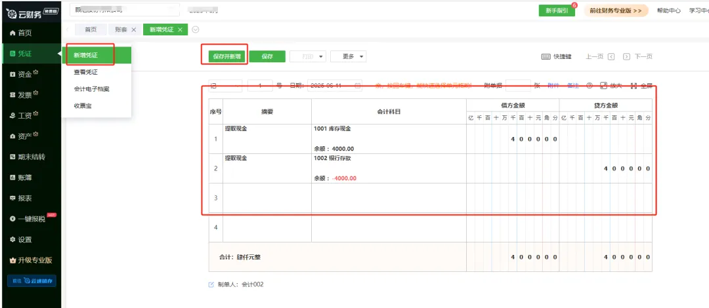Click the empty 摘要 cell in row 3
The width and height of the screenshot is (709, 308).
coord(267,198)
